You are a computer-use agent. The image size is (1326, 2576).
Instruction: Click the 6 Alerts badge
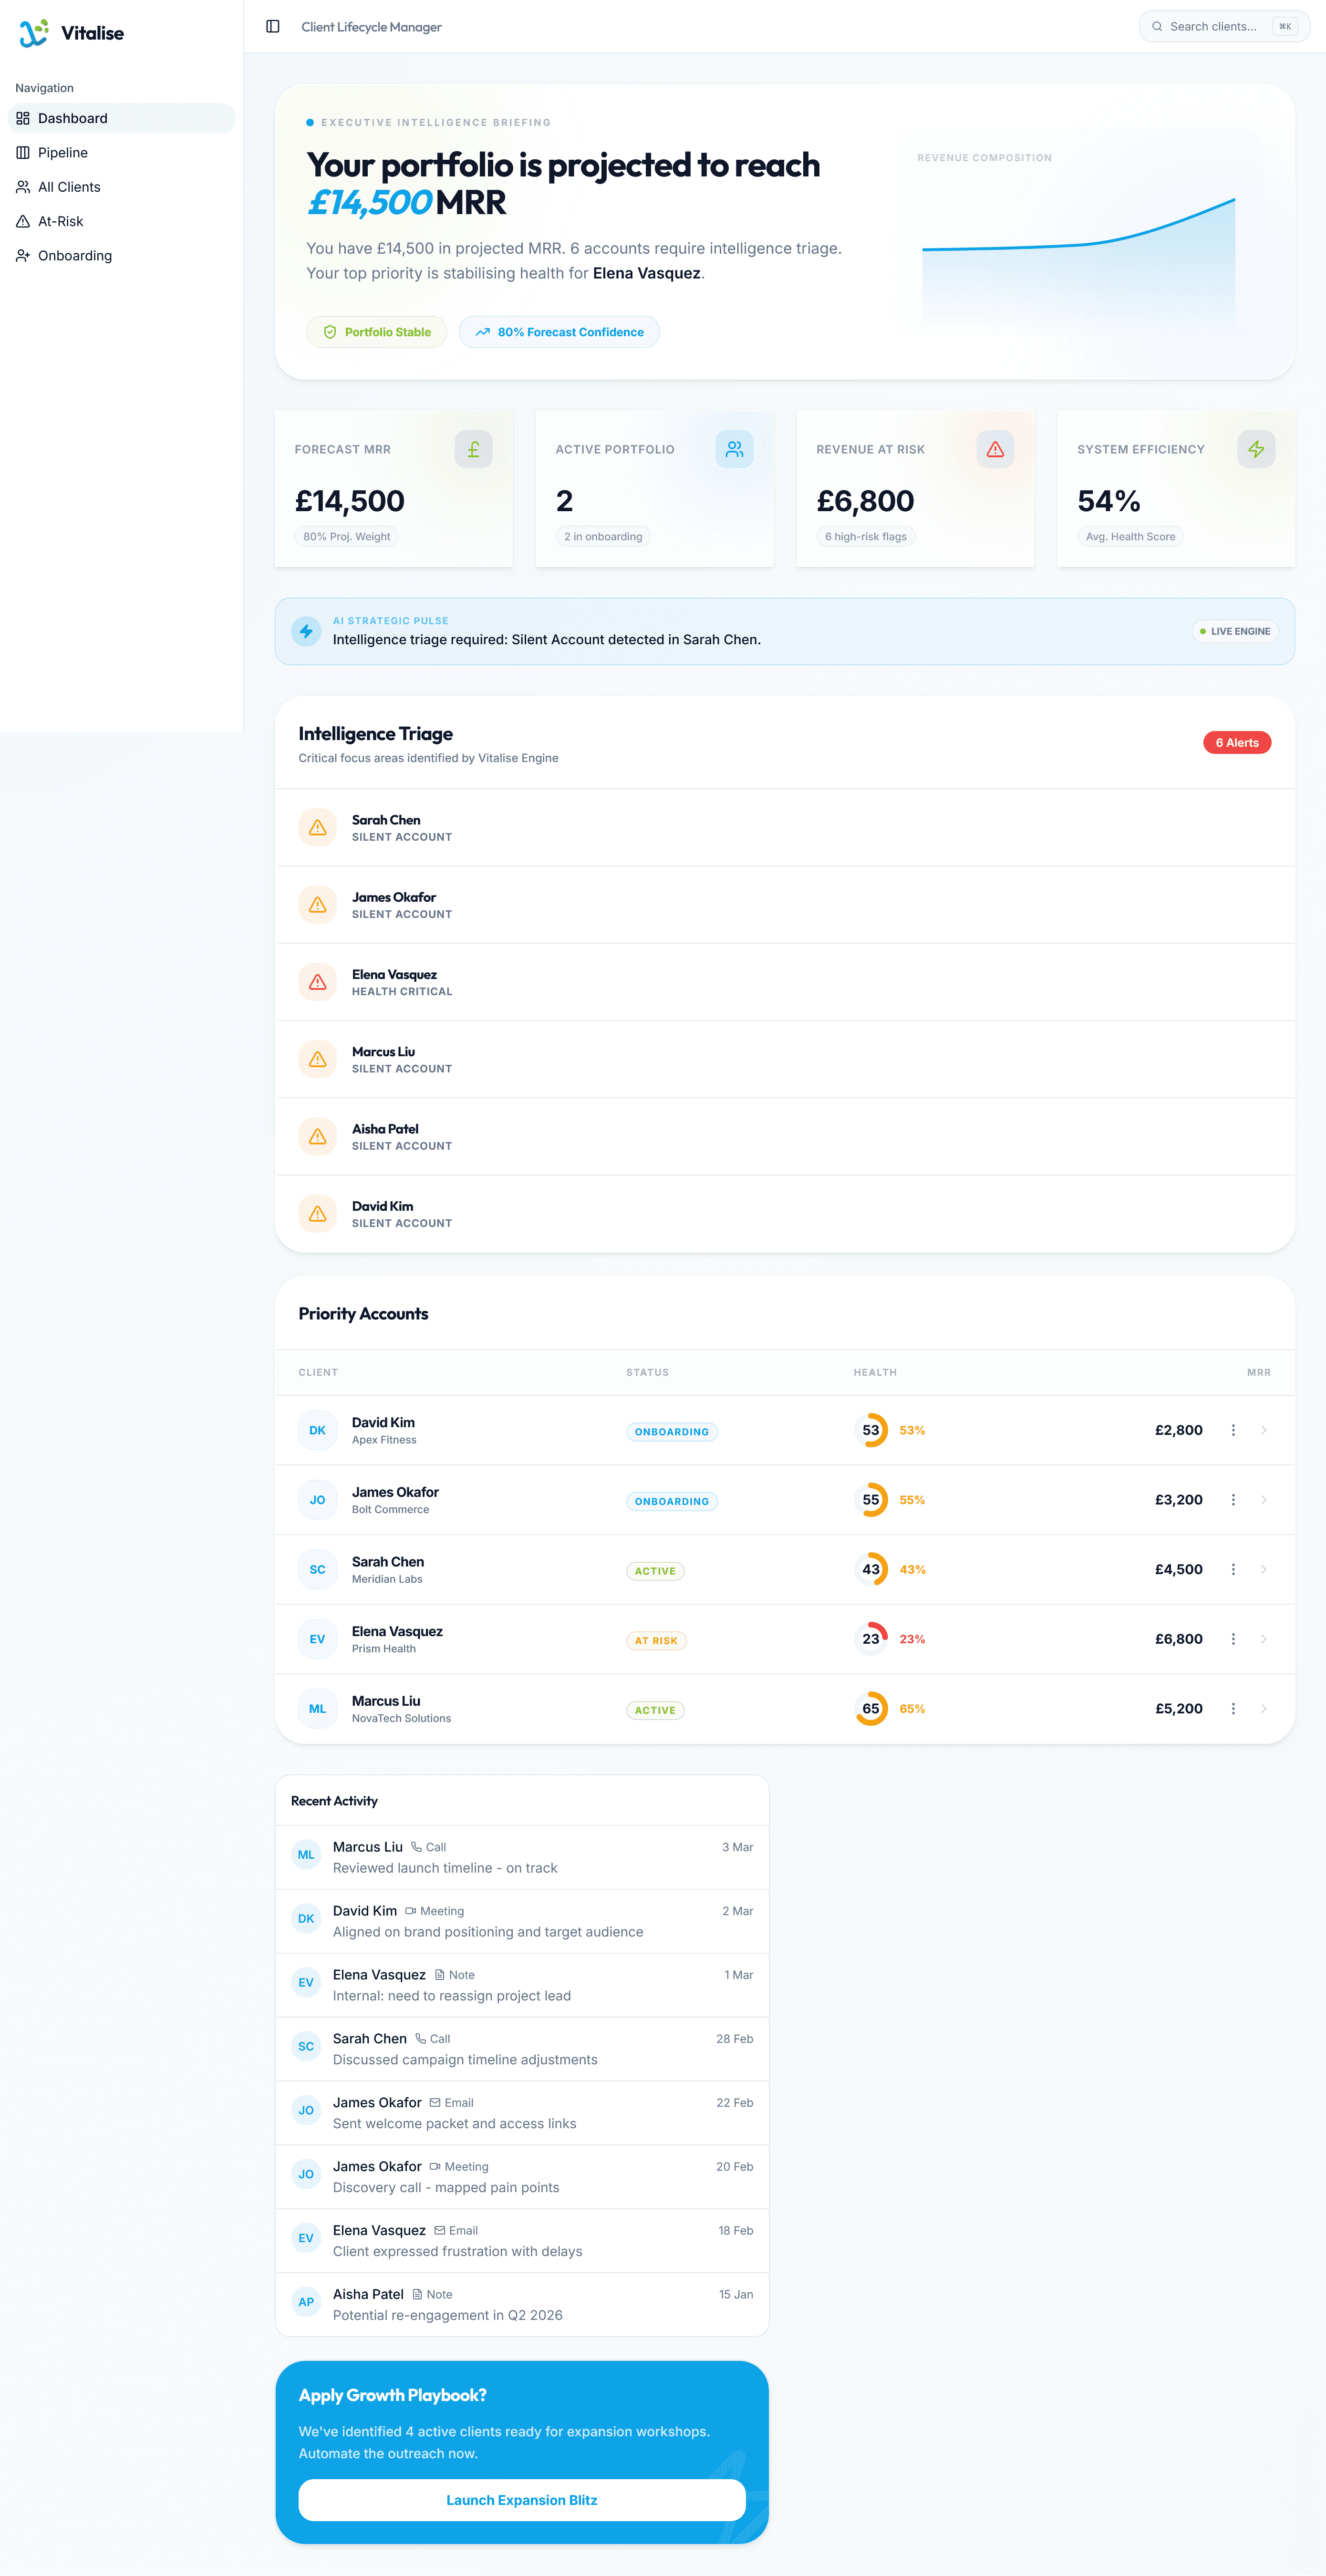(1237, 743)
